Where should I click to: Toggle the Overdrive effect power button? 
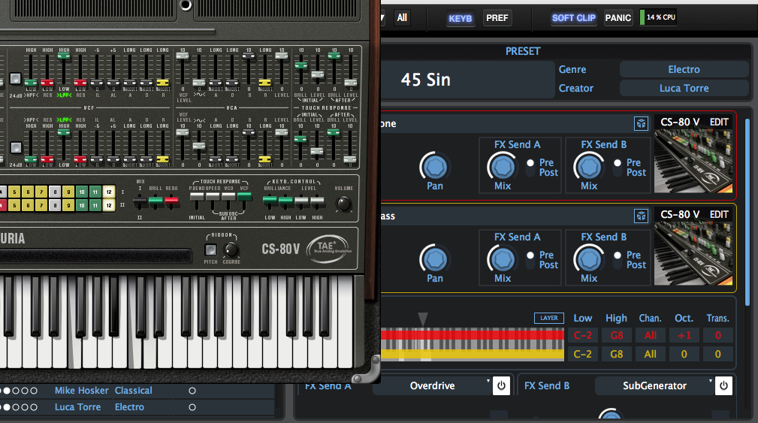tap(501, 385)
